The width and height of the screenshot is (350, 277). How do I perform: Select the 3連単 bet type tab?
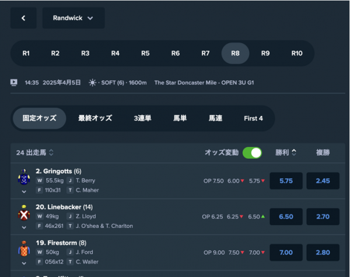tap(142, 118)
